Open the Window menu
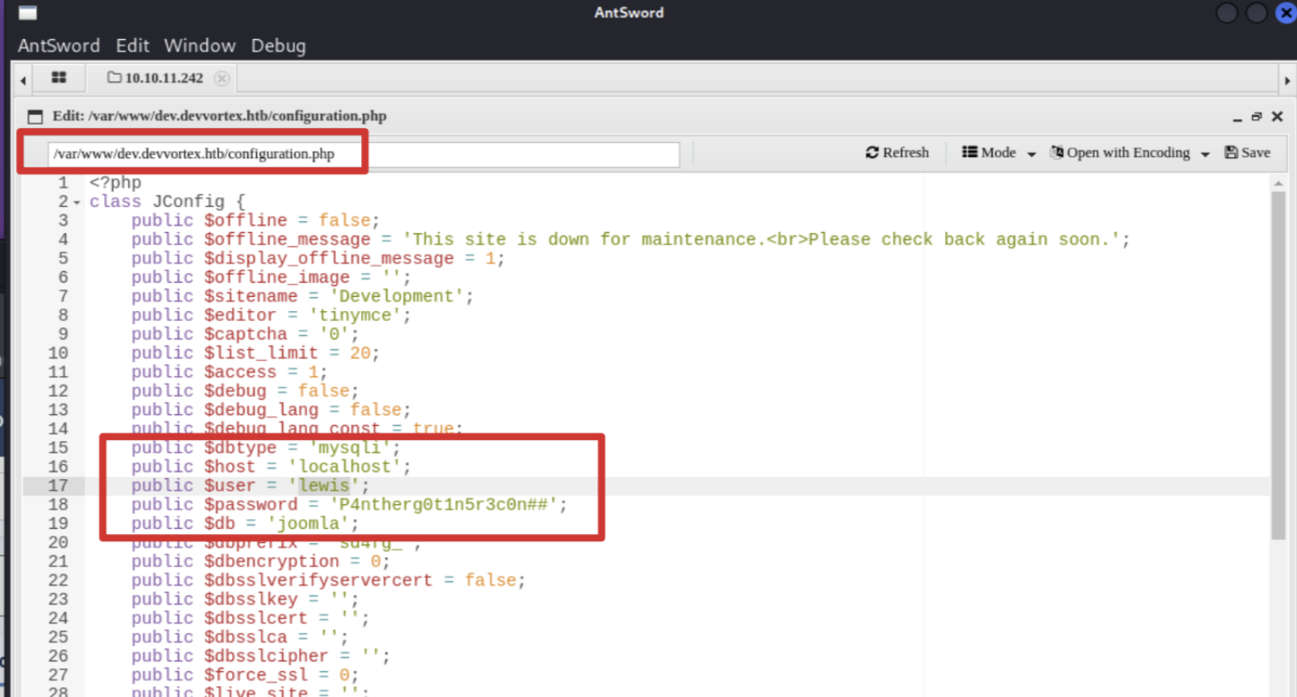The image size is (1297, 697). (x=200, y=46)
